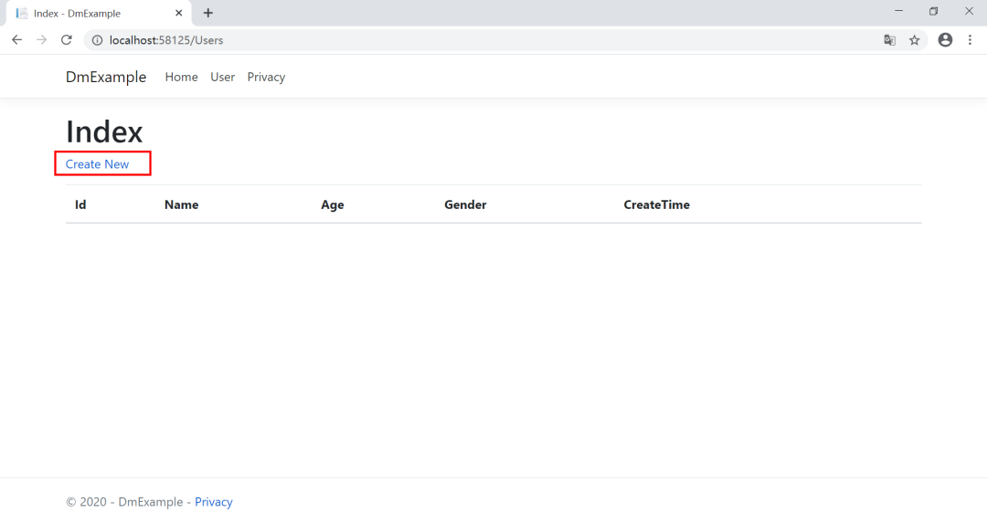This screenshot has height=523, width=987.
Task: Reload the page with the refresh icon
Action: pos(66,39)
